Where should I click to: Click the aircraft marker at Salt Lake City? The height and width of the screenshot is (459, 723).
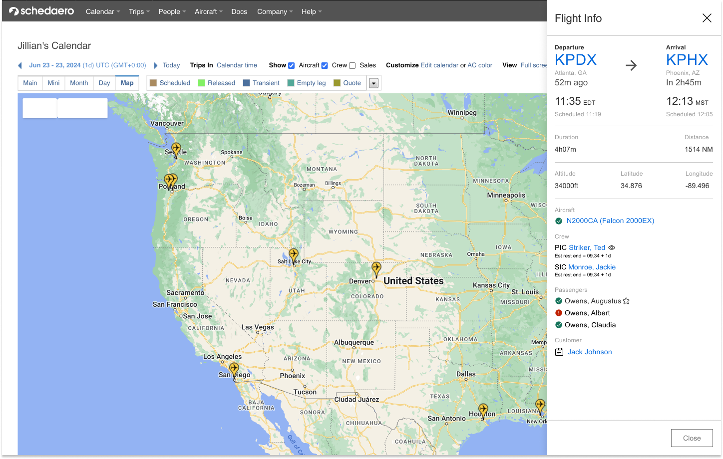294,255
